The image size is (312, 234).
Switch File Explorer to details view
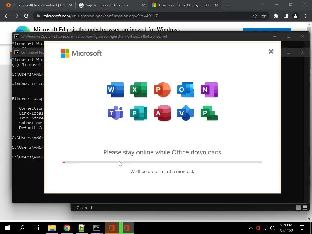[x=298, y=207]
